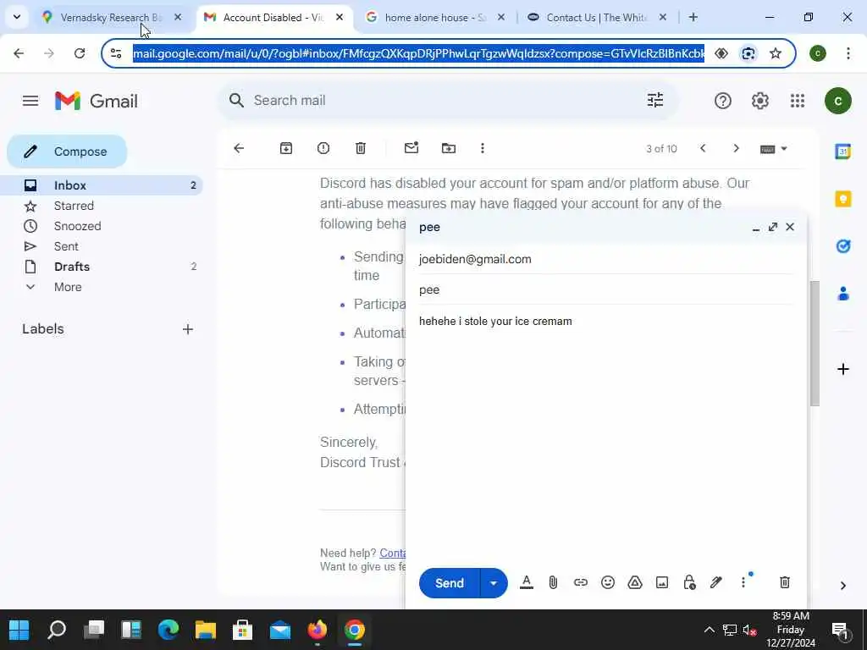Open Chrome menu three dots
Image resolution: width=867 pixels, height=650 pixels.
click(x=848, y=53)
